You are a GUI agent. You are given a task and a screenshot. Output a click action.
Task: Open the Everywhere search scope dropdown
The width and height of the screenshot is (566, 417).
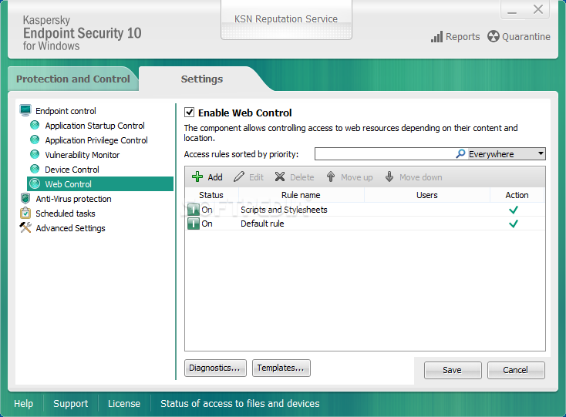click(541, 154)
